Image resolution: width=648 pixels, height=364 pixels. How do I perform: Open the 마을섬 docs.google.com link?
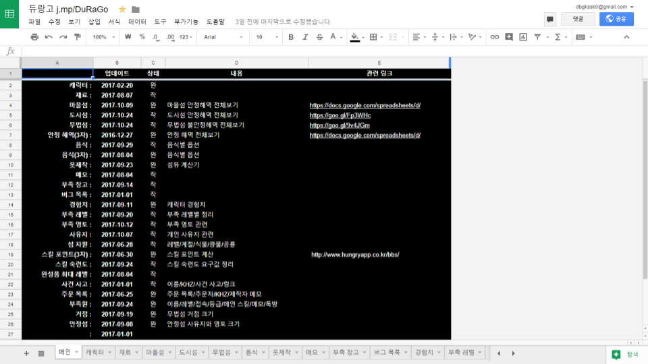[365, 105]
